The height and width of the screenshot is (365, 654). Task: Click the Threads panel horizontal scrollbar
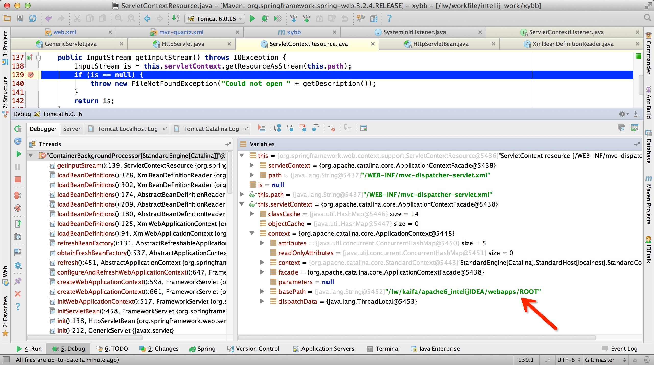tap(85, 338)
